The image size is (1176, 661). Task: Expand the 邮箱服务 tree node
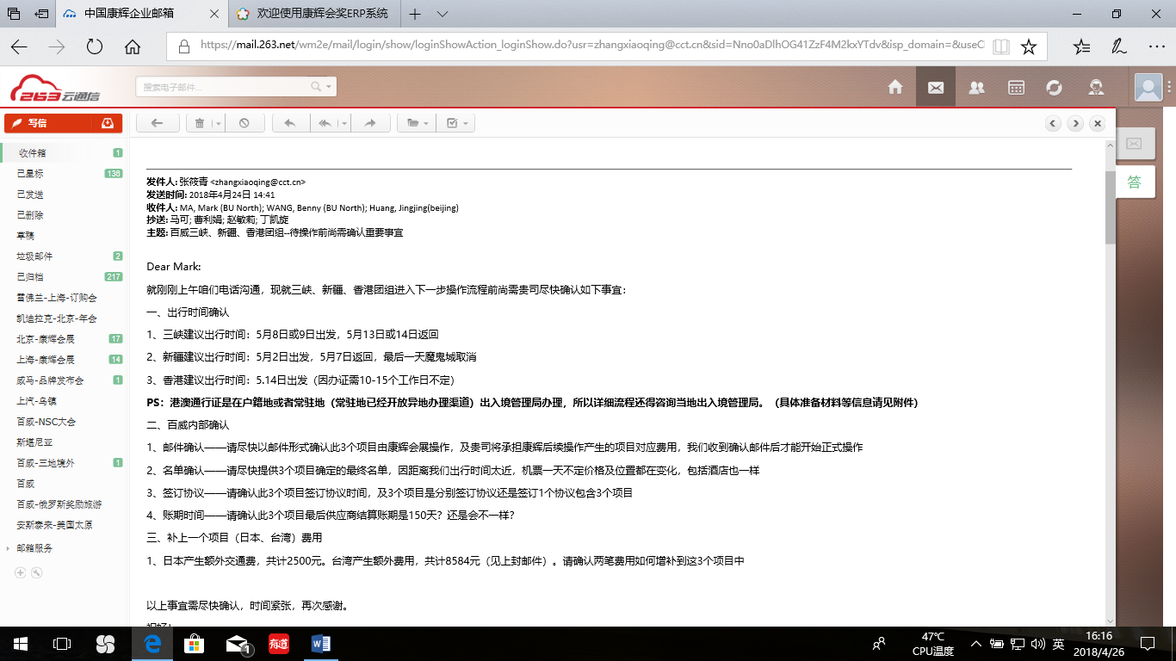(x=9, y=548)
